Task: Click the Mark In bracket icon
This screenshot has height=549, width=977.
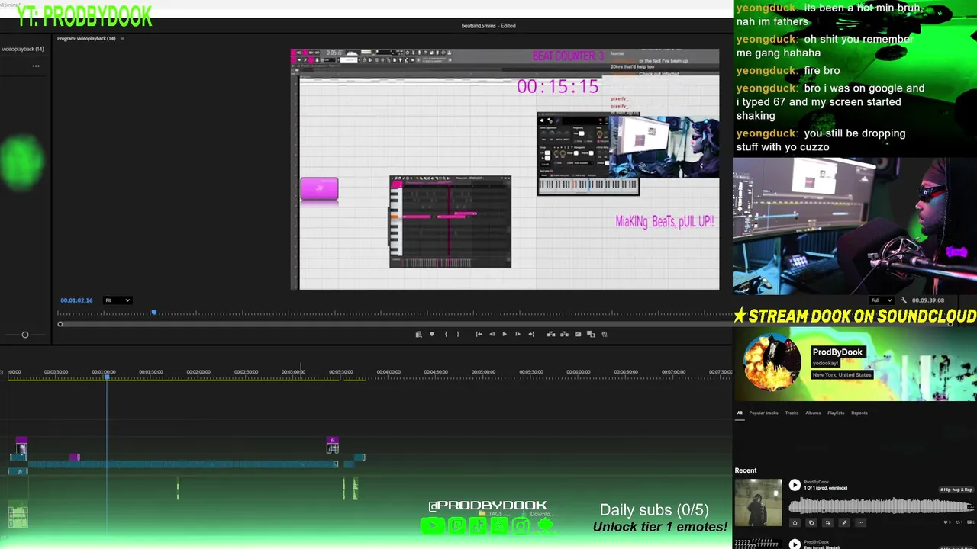Action: tap(446, 334)
